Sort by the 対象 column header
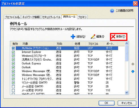The image size is (139, 108). pyautogui.click(x=37, y=44)
